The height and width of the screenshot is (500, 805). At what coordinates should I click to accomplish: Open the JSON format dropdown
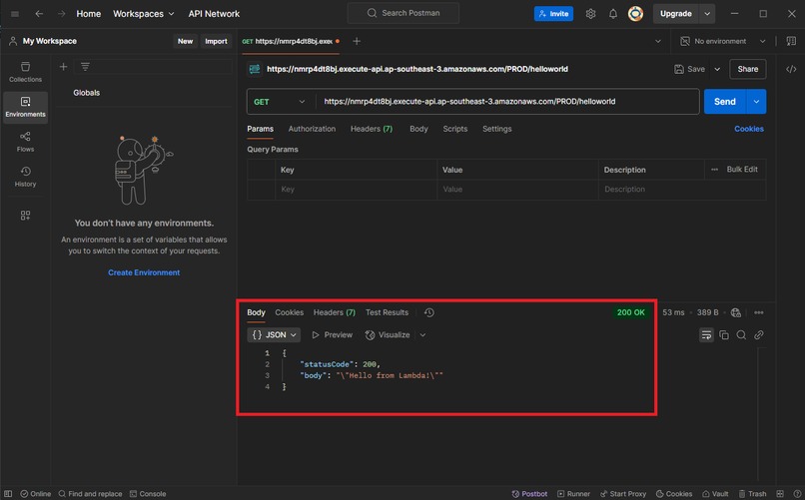click(274, 335)
